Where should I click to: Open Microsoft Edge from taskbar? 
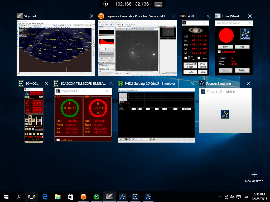45,197
